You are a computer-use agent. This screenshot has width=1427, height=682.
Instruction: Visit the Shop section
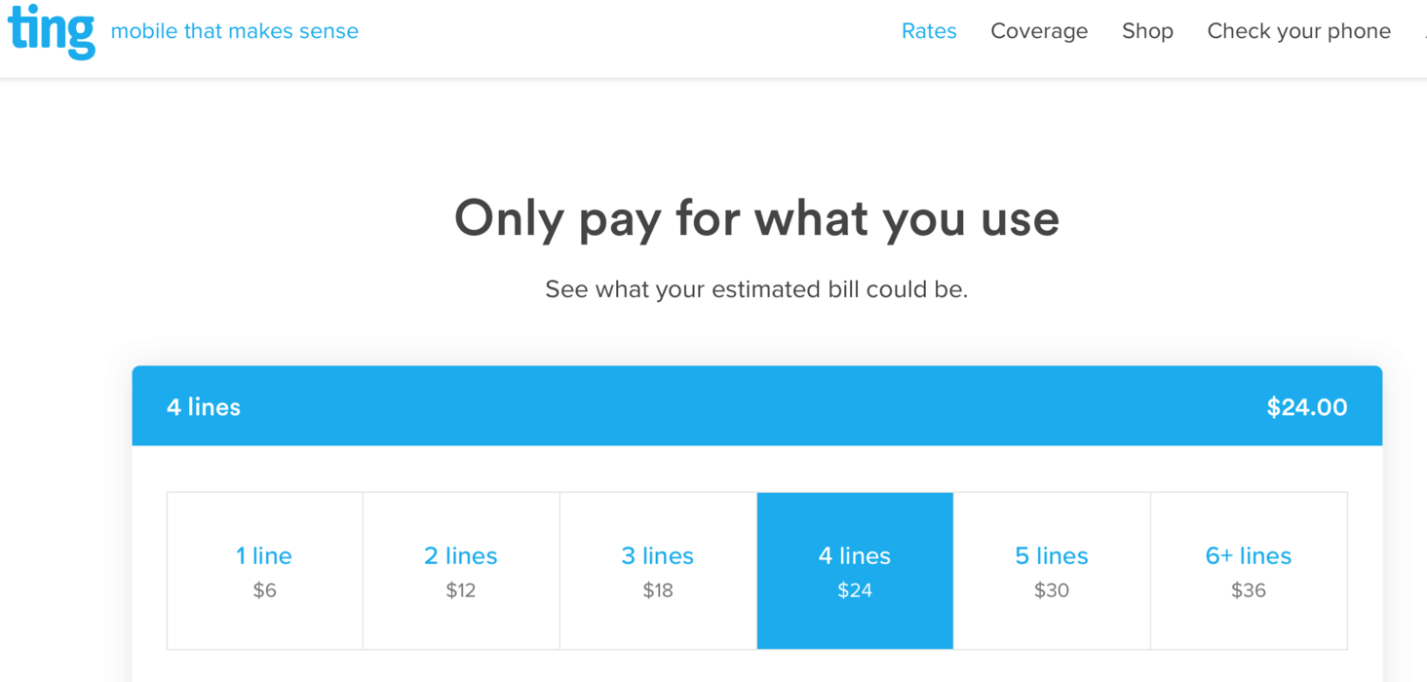(x=1147, y=31)
